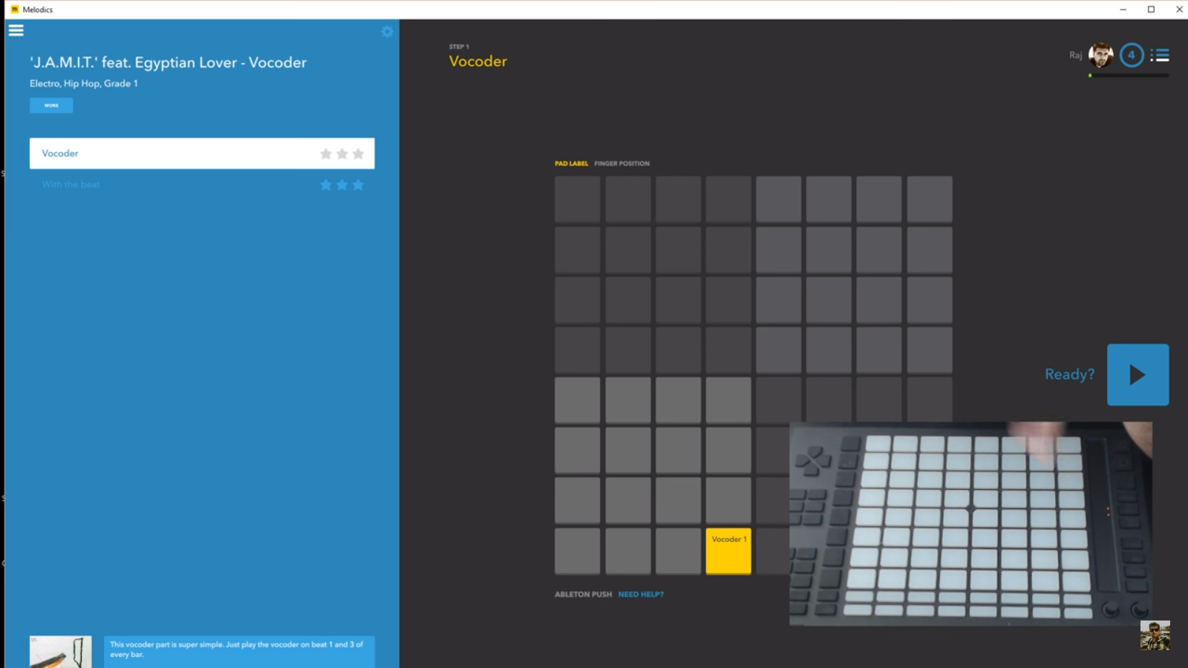Click the Ready? label
Screen dimensions: 1188x668
pos(1069,374)
